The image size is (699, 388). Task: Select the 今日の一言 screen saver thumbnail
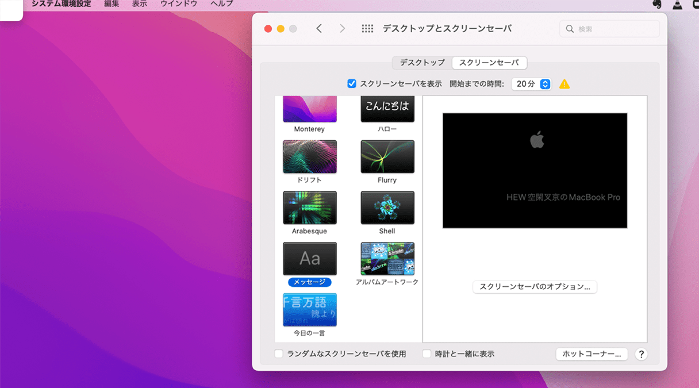[310, 310]
